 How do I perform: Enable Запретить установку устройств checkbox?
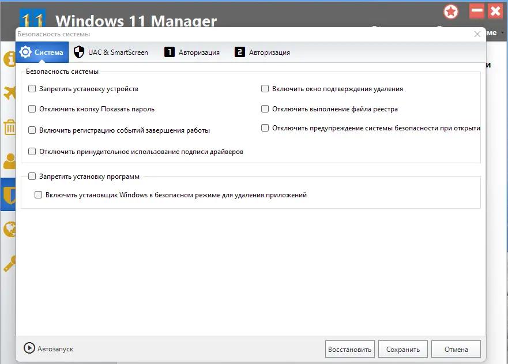coord(32,88)
